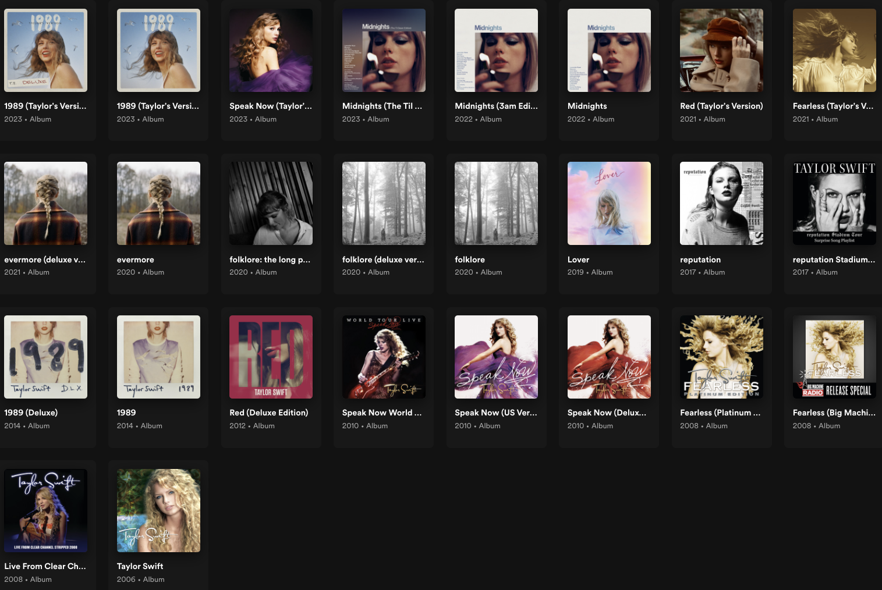Image resolution: width=882 pixels, height=590 pixels.
Task: Click the 'Red (Taylor's Version)' title
Action: pos(721,106)
